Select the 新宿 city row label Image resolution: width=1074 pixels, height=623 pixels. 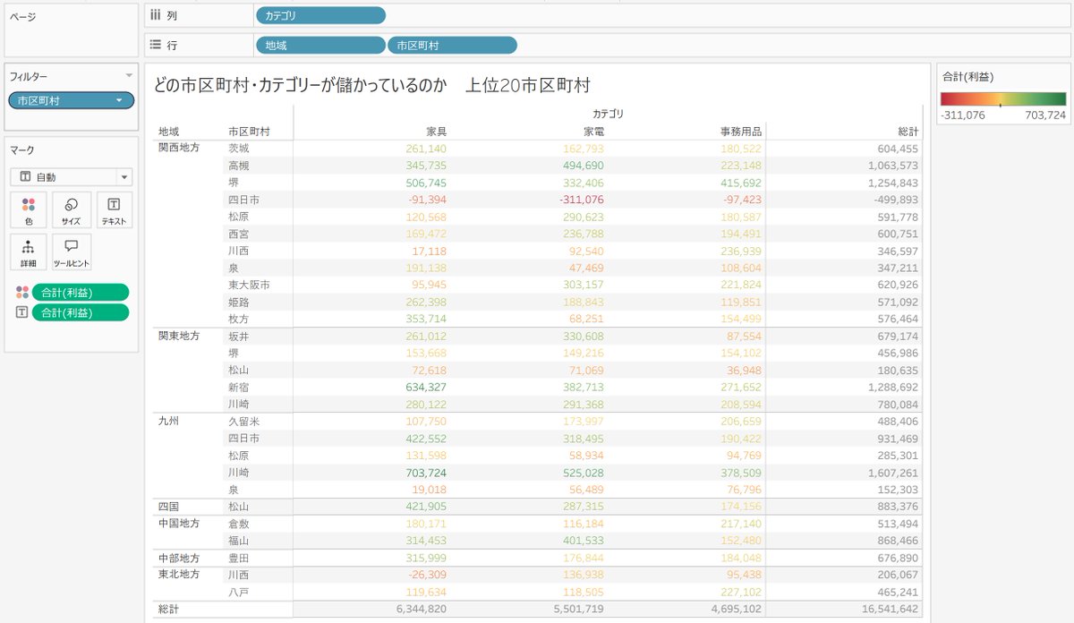[239, 388]
